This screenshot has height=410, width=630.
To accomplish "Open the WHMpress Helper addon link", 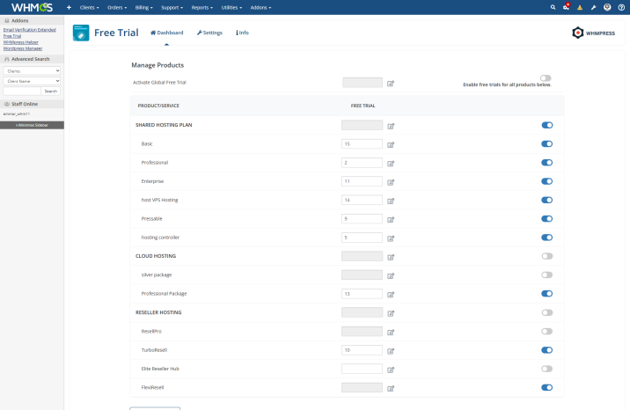I will coord(22,42).
